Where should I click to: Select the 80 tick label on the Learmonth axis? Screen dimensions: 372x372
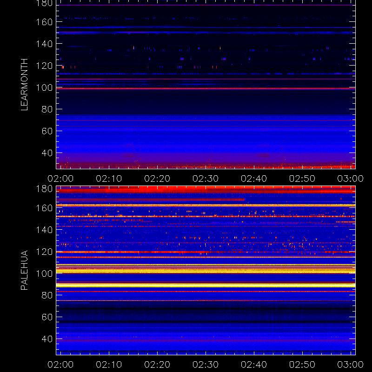click(47, 109)
